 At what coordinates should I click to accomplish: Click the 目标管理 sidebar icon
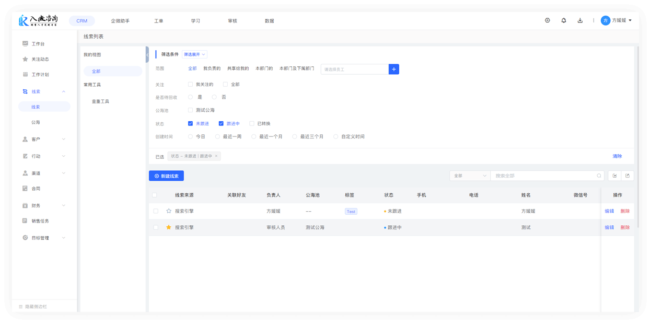pyautogui.click(x=25, y=237)
